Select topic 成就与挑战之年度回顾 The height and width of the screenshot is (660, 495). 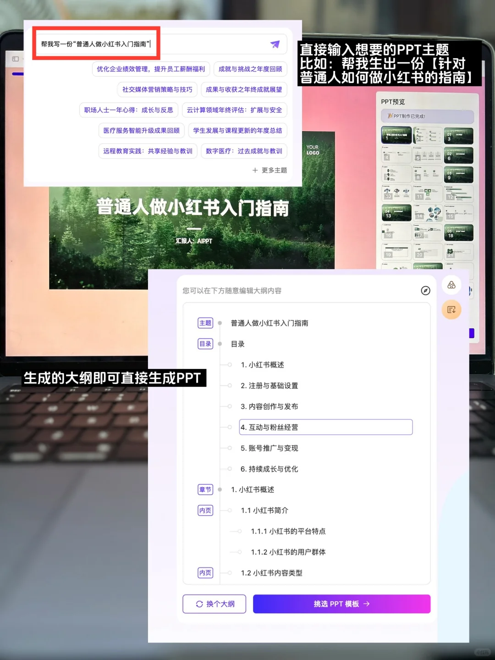[x=250, y=69]
